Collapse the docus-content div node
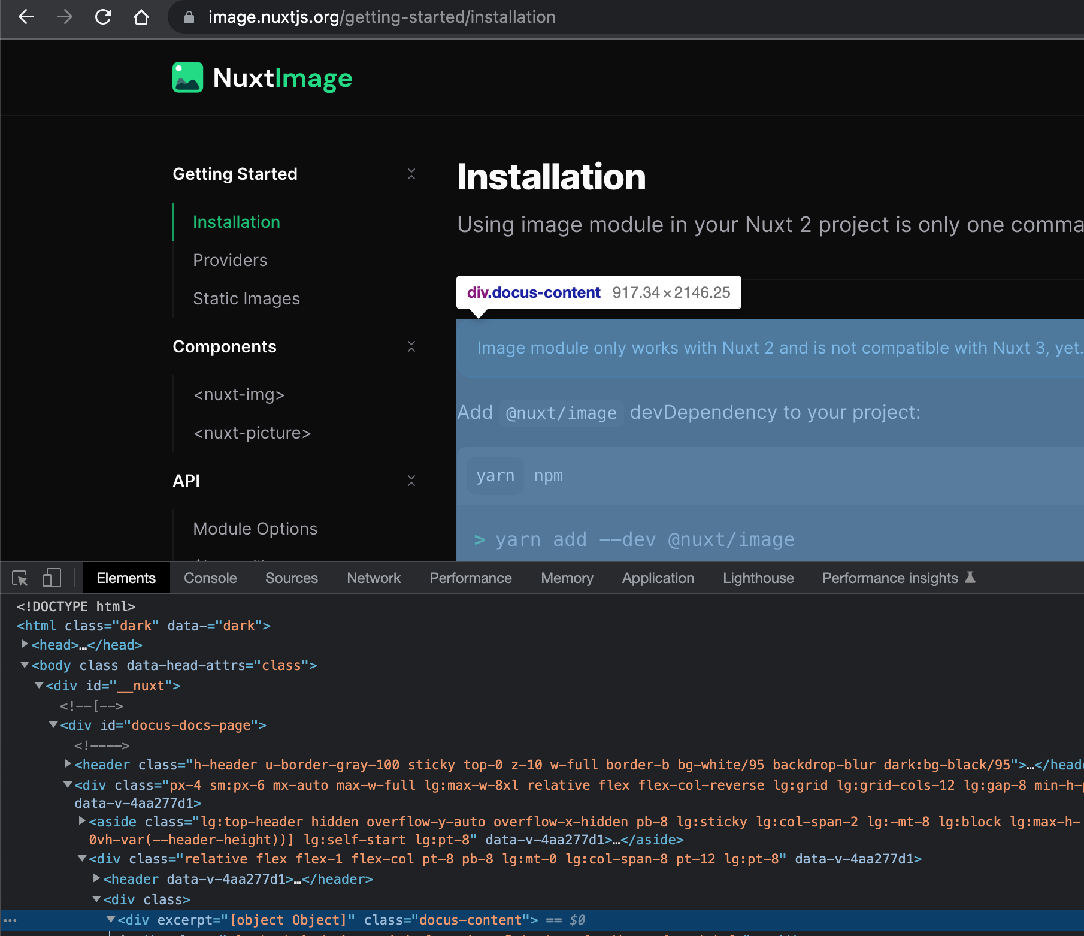 pos(111,919)
